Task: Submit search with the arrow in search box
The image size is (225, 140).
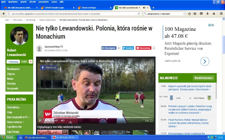Action: (x=184, y=14)
